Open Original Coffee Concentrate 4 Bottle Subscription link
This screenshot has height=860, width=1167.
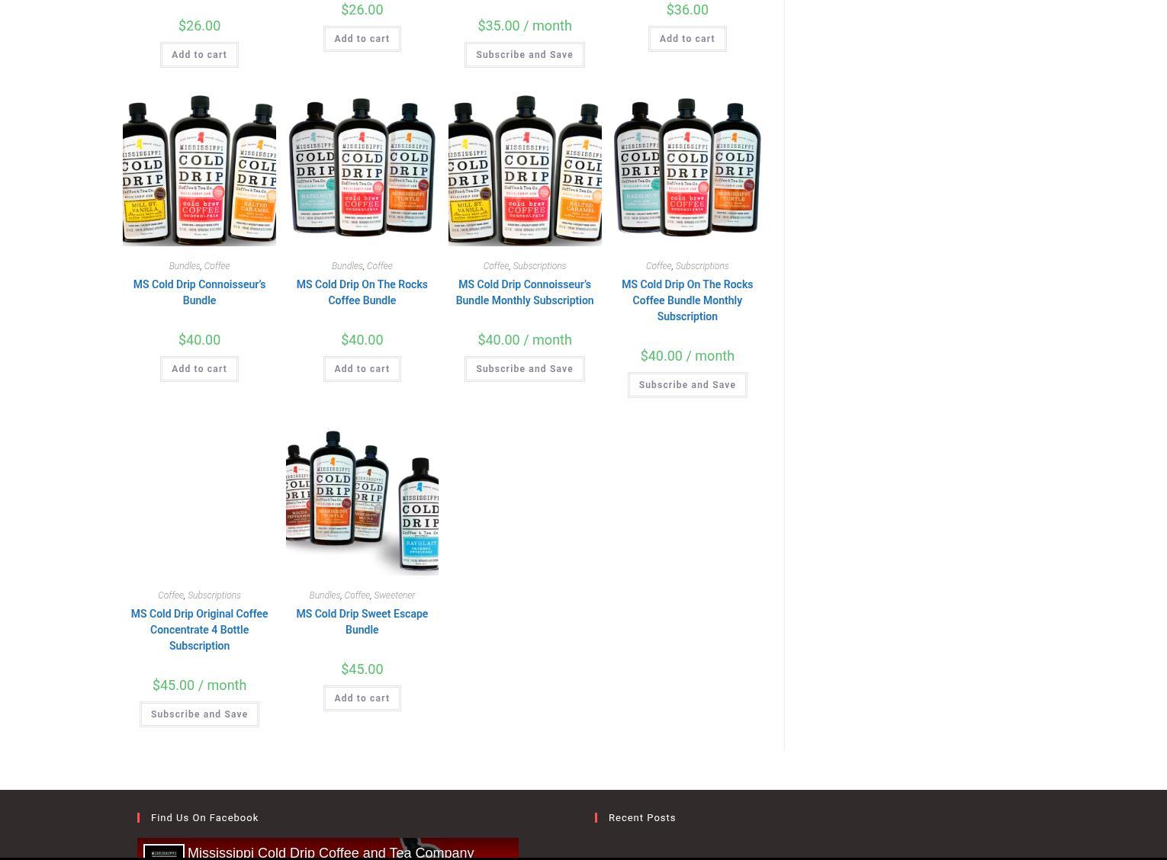click(199, 630)
